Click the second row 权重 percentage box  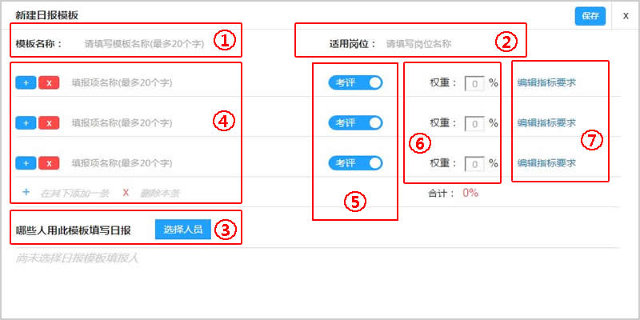point(474,123)
